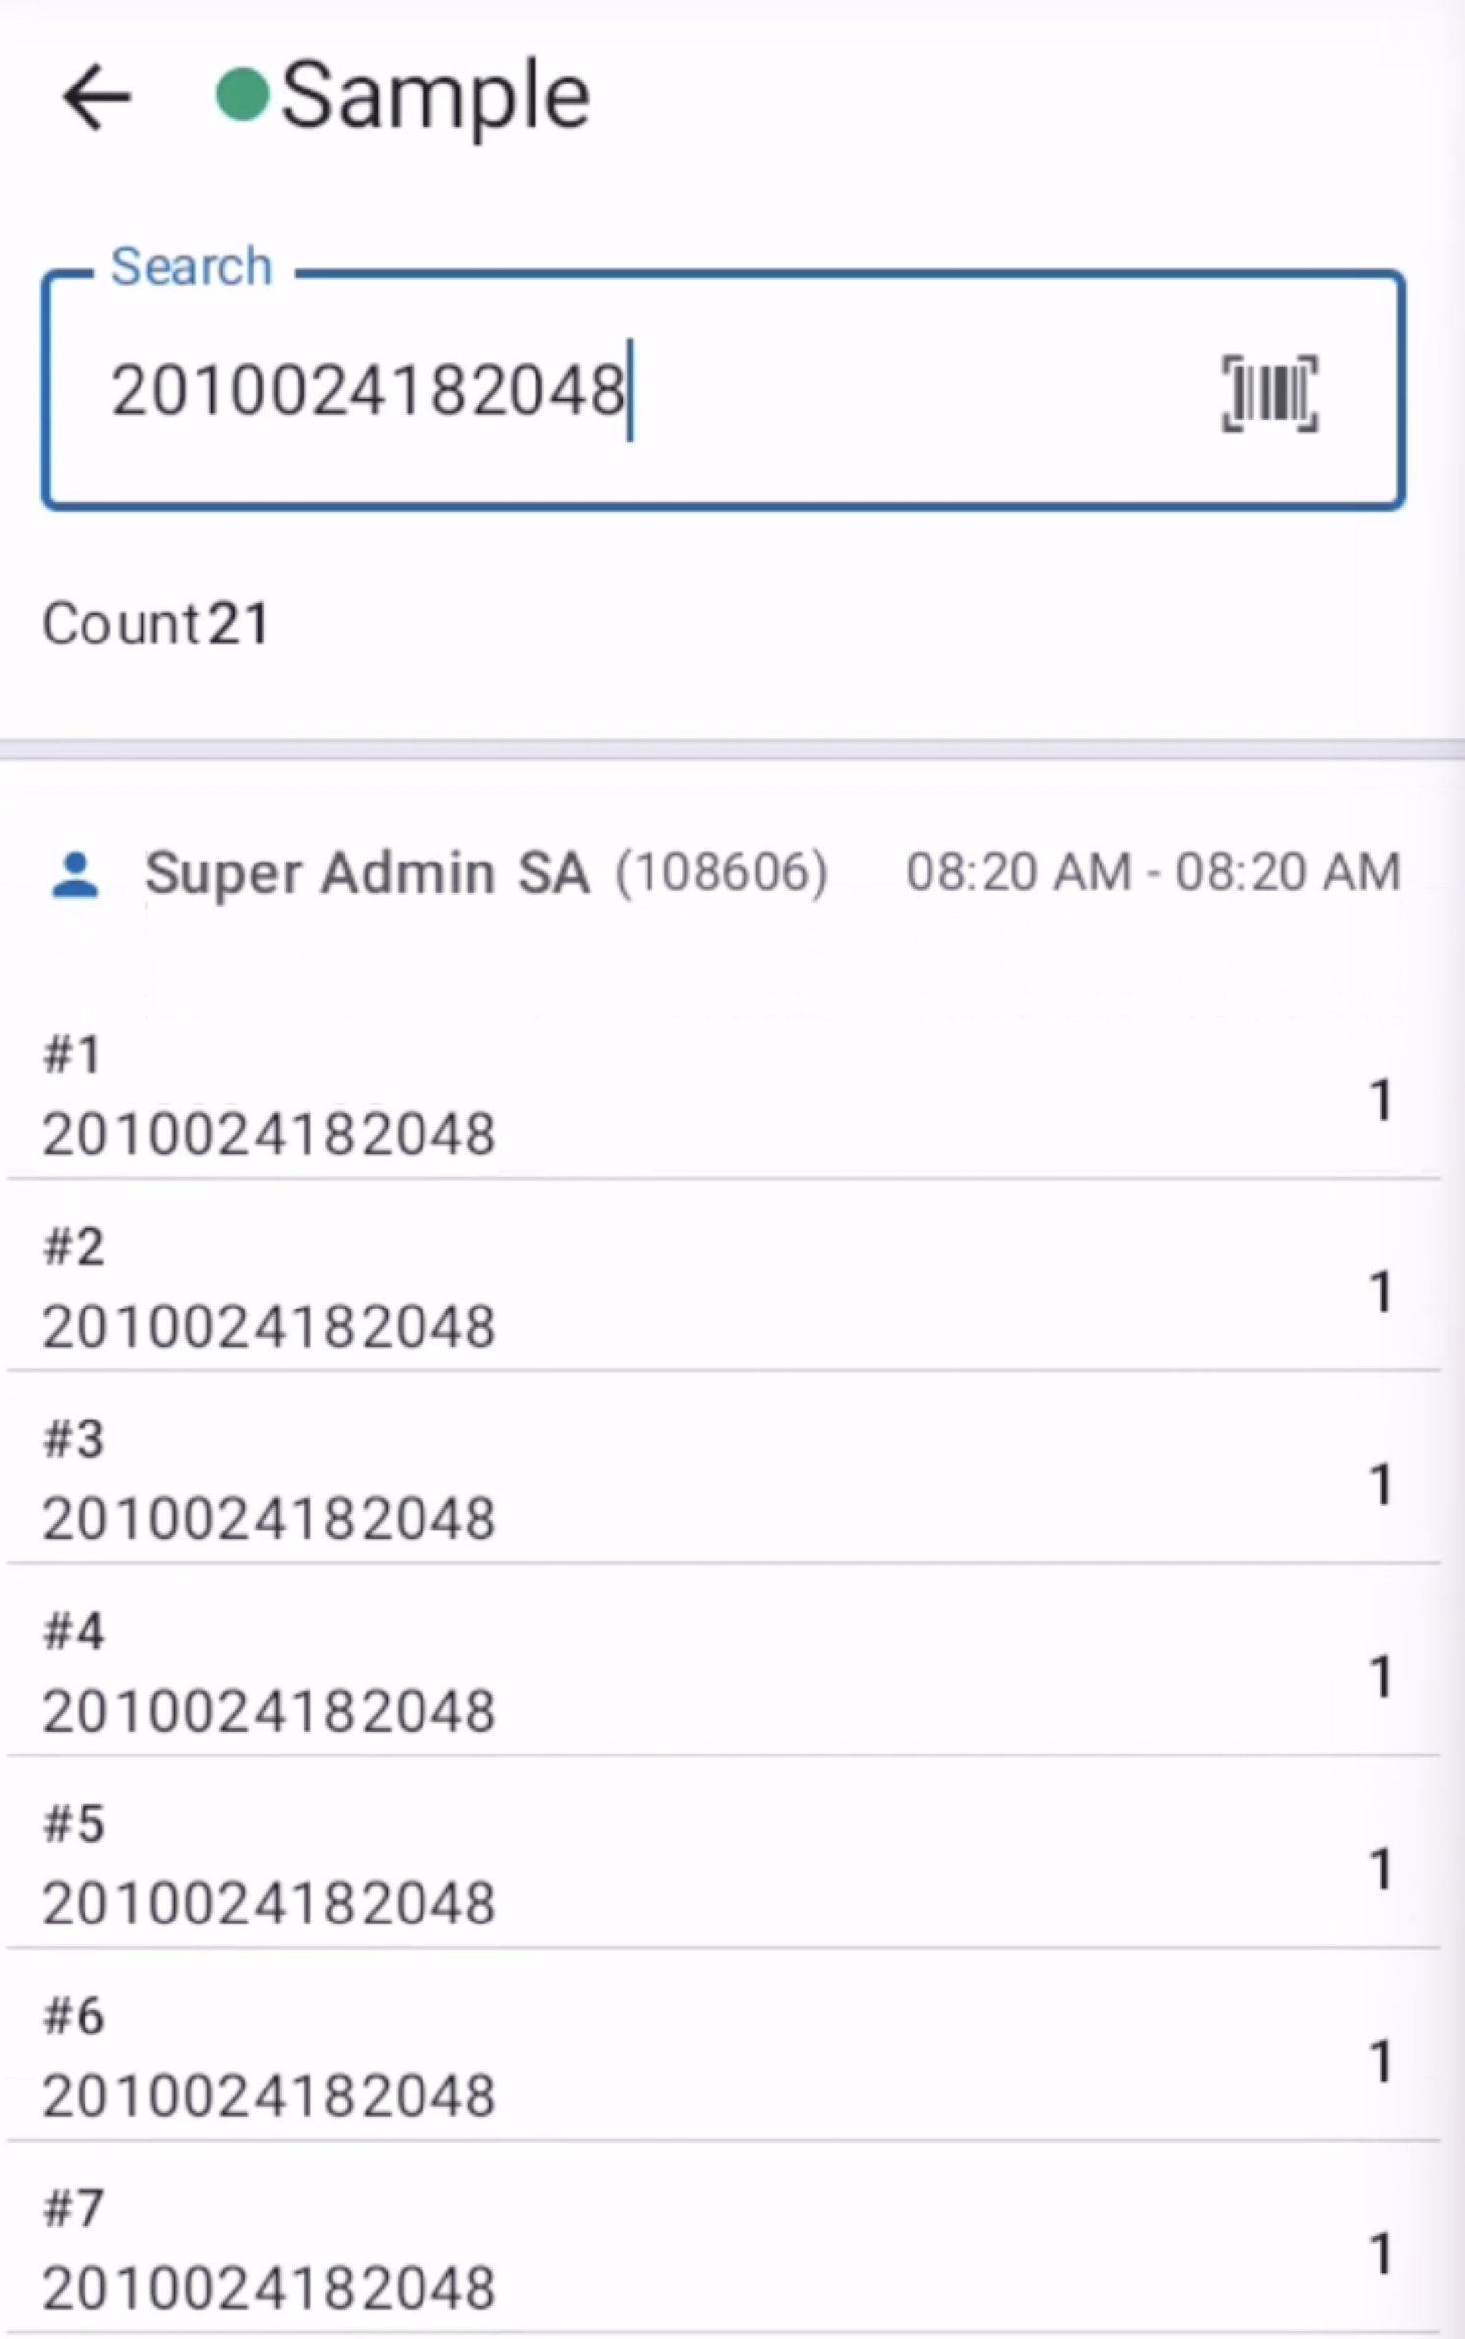The height and width of the screenshot is (2339, 1465).
Task: Tap the user ID (108606)
Action: click(x=722, y=872)
